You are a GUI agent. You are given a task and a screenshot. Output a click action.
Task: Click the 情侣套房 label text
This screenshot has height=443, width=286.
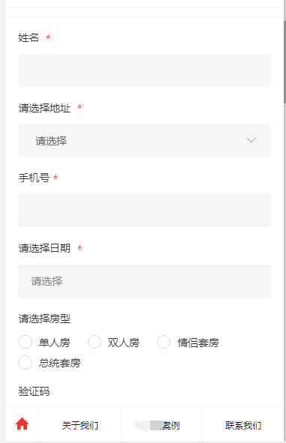(x=198, y=343)
